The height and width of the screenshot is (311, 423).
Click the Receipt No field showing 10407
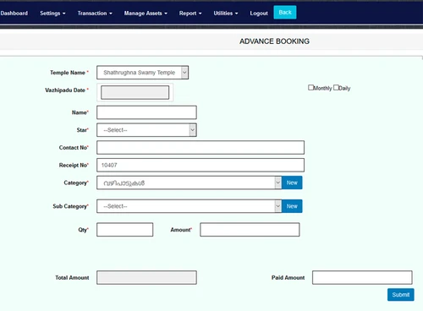[x=201, y=165]
